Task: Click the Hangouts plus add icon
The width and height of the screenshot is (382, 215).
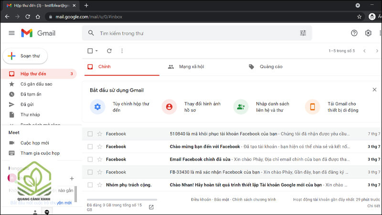Action: [72, 178]
